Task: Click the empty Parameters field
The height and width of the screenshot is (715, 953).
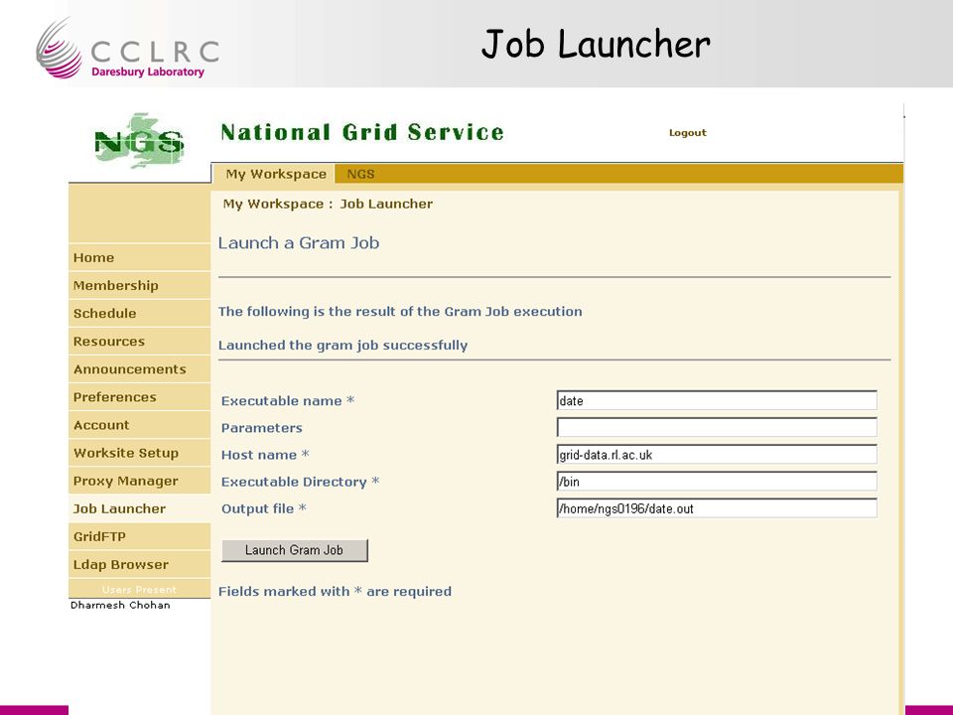Action: [x=717, y=427]
